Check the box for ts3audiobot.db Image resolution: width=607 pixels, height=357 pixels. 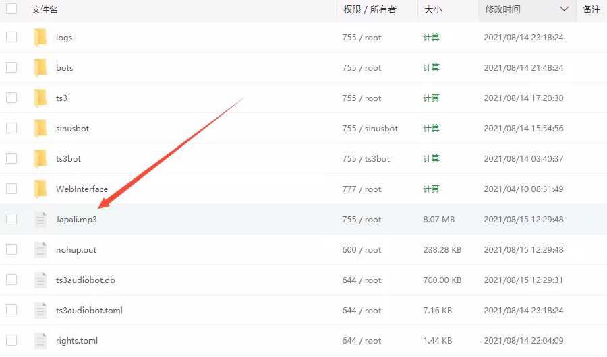point(11,280)
